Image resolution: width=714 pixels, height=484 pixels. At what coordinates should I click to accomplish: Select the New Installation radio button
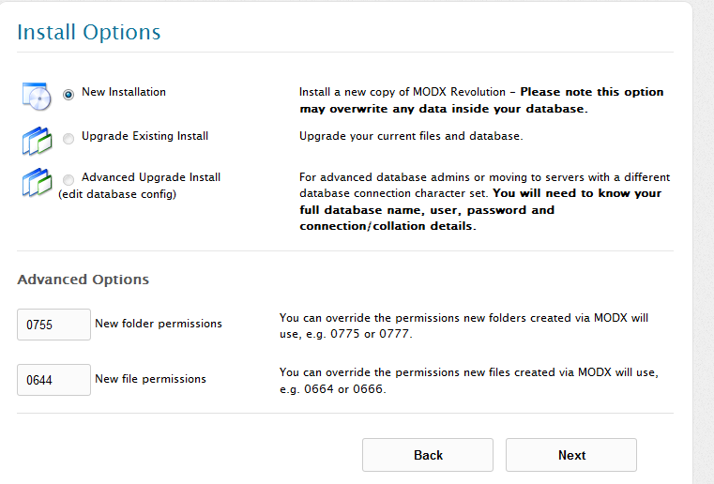68,94
